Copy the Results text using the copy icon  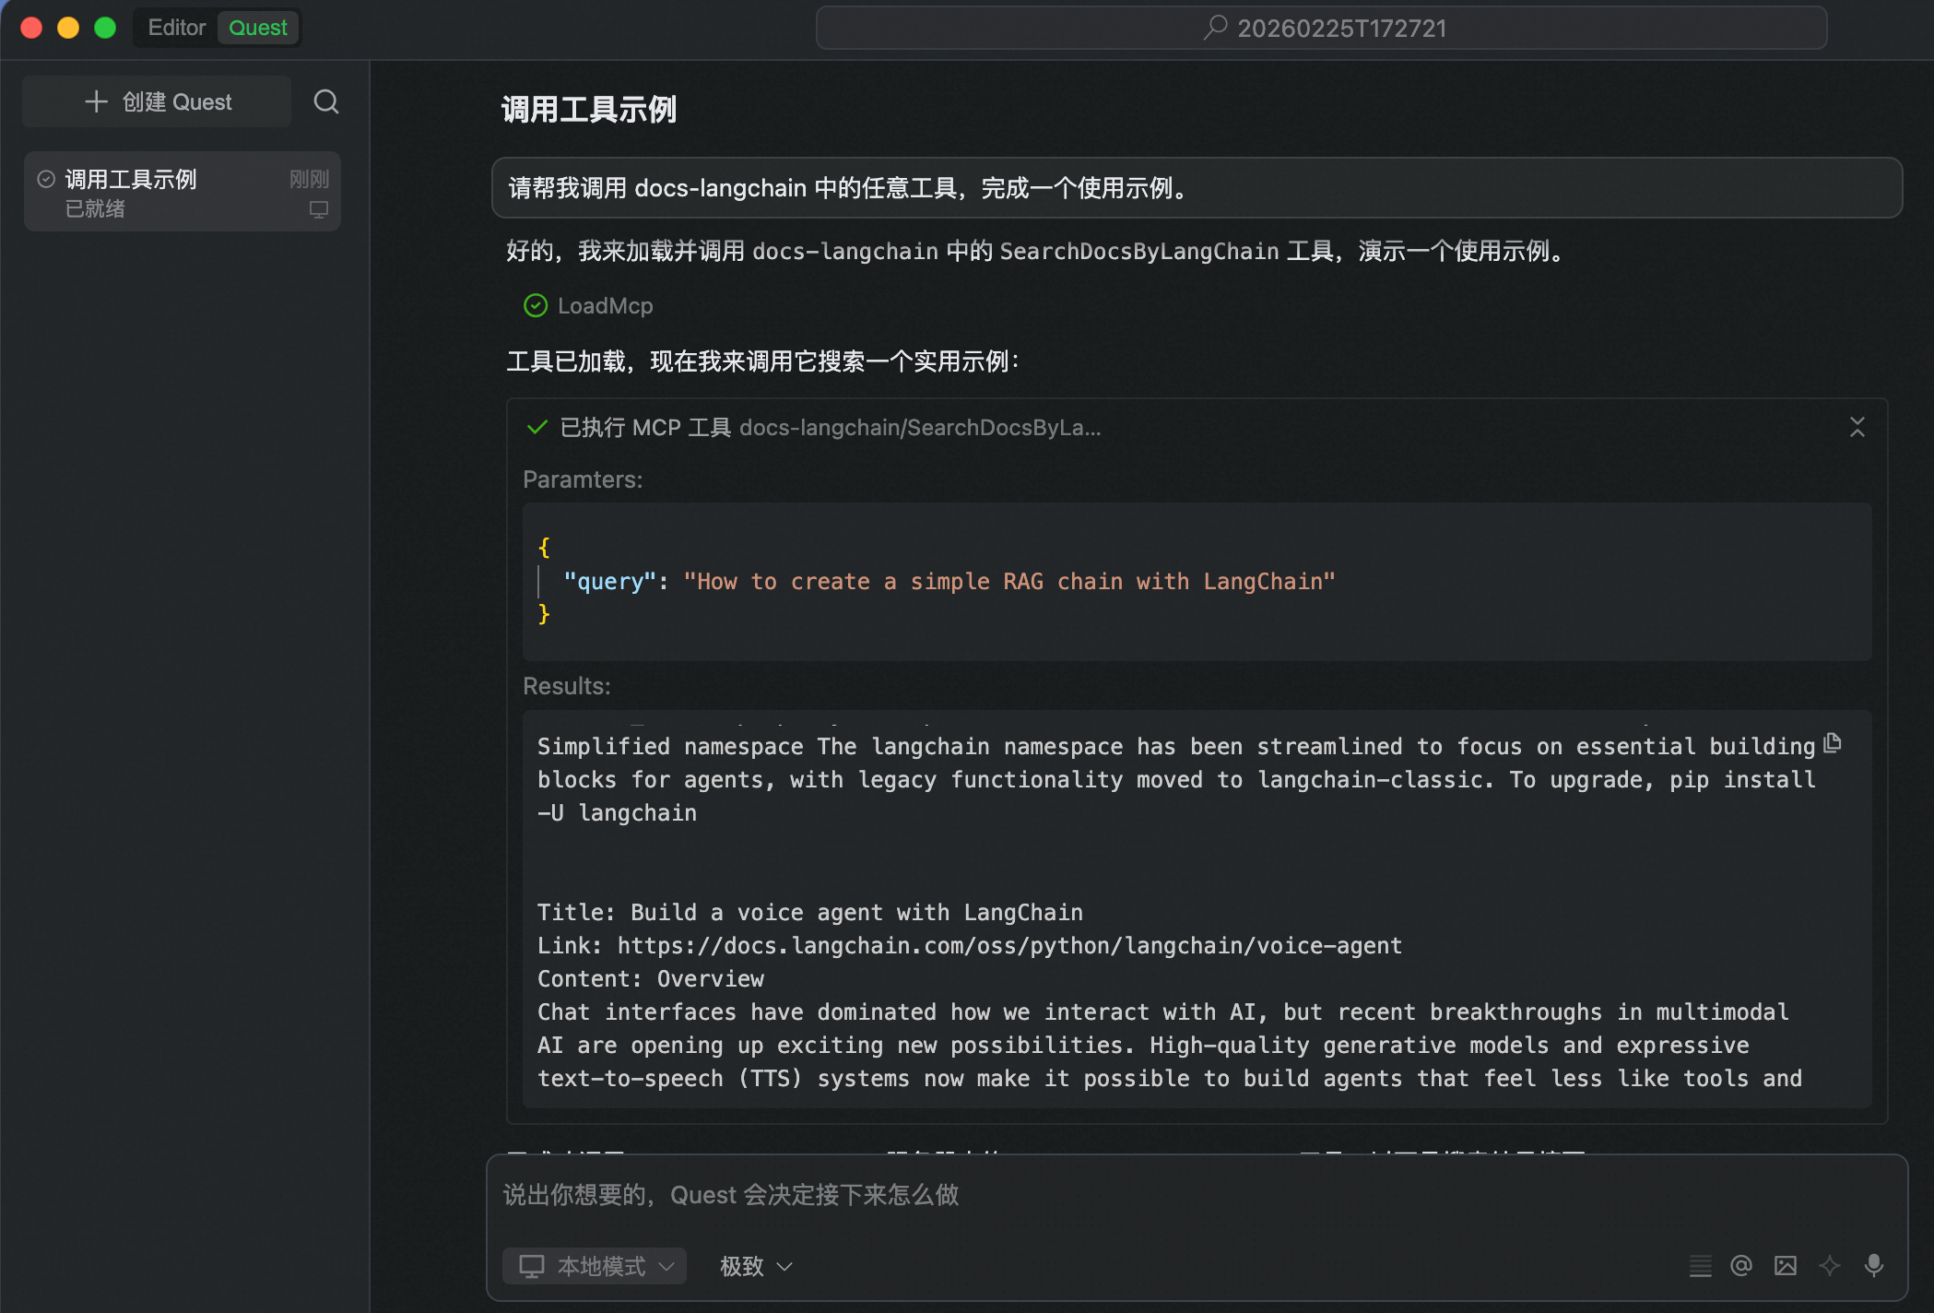coord(1833,742)
